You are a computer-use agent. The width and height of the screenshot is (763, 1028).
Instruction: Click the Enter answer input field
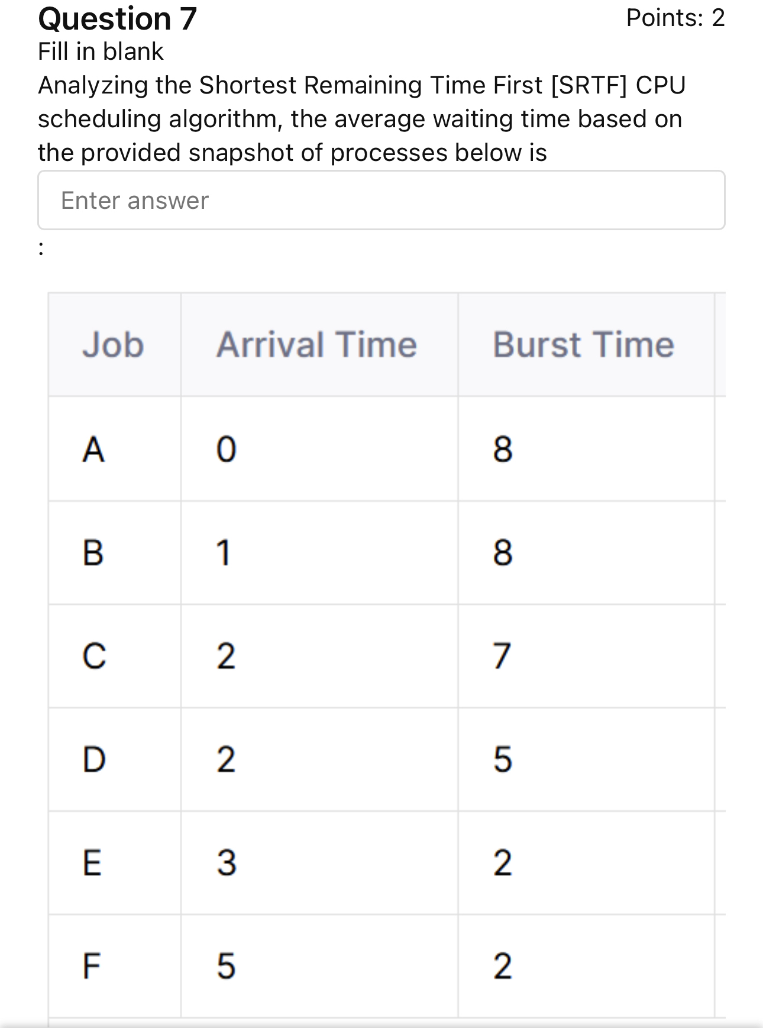pyautogui.click(x=381, y=200)
